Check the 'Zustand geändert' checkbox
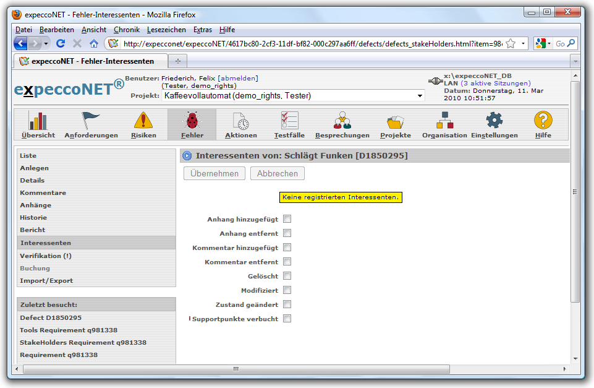594x388 pixels. coord(287,304)
